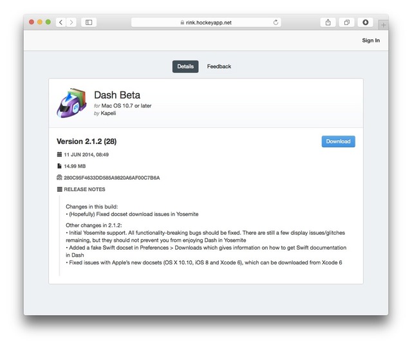This screenshot has width=412, height=348.
Task: Click the Dash Beta app icon
Action: [71, 103]
